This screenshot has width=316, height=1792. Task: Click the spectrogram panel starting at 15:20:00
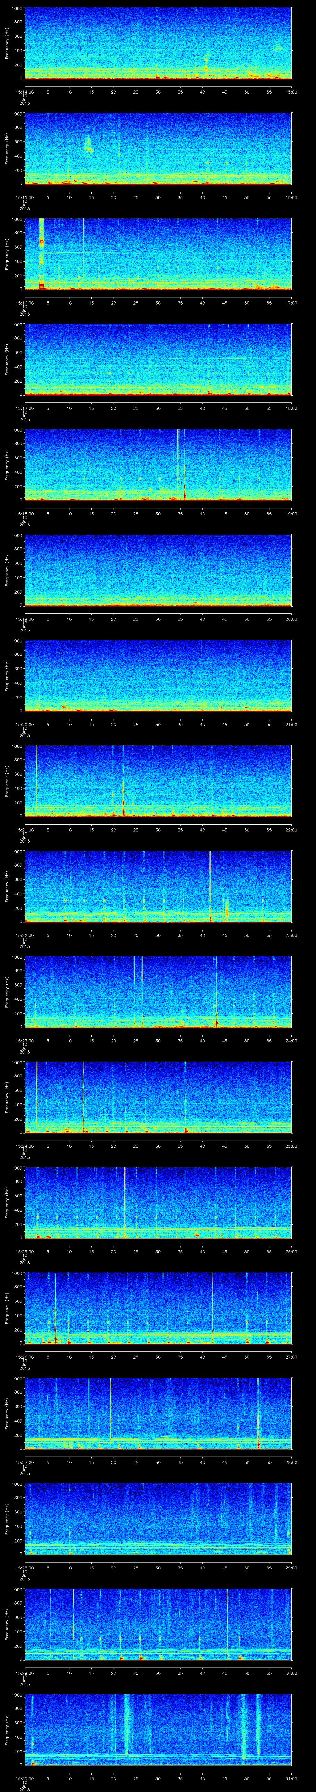[158, 675]
